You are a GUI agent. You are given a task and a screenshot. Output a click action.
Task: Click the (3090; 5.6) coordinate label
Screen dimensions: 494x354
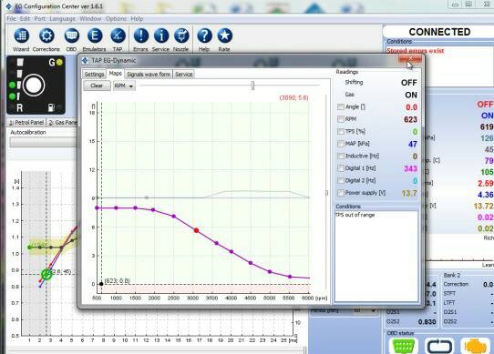point(293,98)
